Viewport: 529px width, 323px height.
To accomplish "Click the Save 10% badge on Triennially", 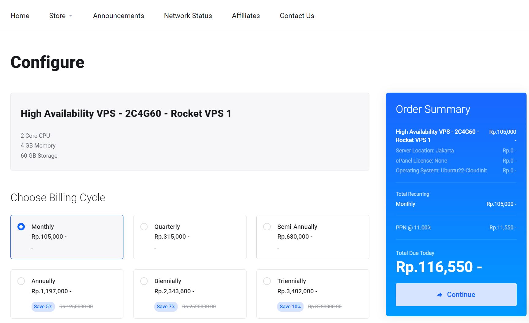I will coord(290,306).
